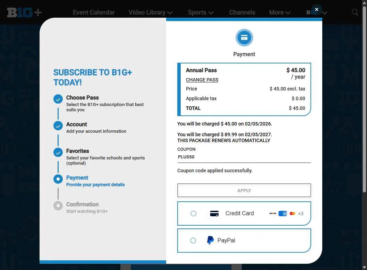Click 'Coupon code applied successfully.' message
This screenshot has width=367, height=270.
click(215, 171)
